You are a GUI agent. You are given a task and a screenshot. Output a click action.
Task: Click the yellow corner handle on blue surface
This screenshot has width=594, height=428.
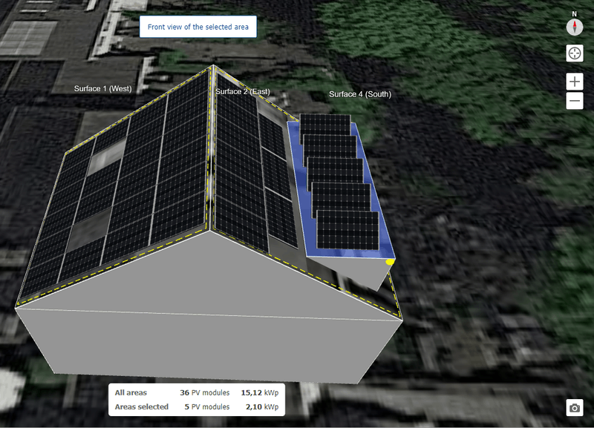[390, 262]
